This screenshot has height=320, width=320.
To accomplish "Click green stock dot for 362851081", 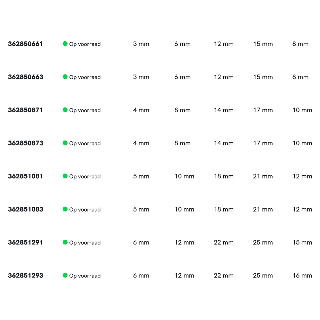I will click(x=65, y=176).
